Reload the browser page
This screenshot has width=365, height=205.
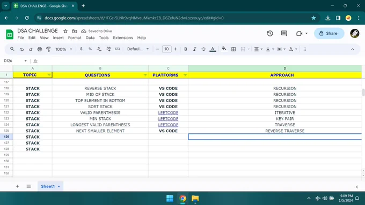[x=27, y=18]
